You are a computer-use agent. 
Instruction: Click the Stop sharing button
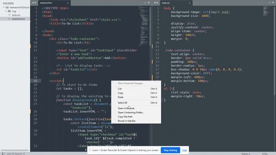coord(170,150)
